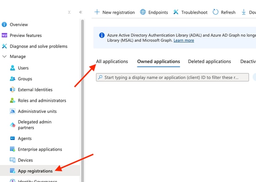Select the Owned applications tab
Viewport: 256px width, 182px height.
[158, 61]
